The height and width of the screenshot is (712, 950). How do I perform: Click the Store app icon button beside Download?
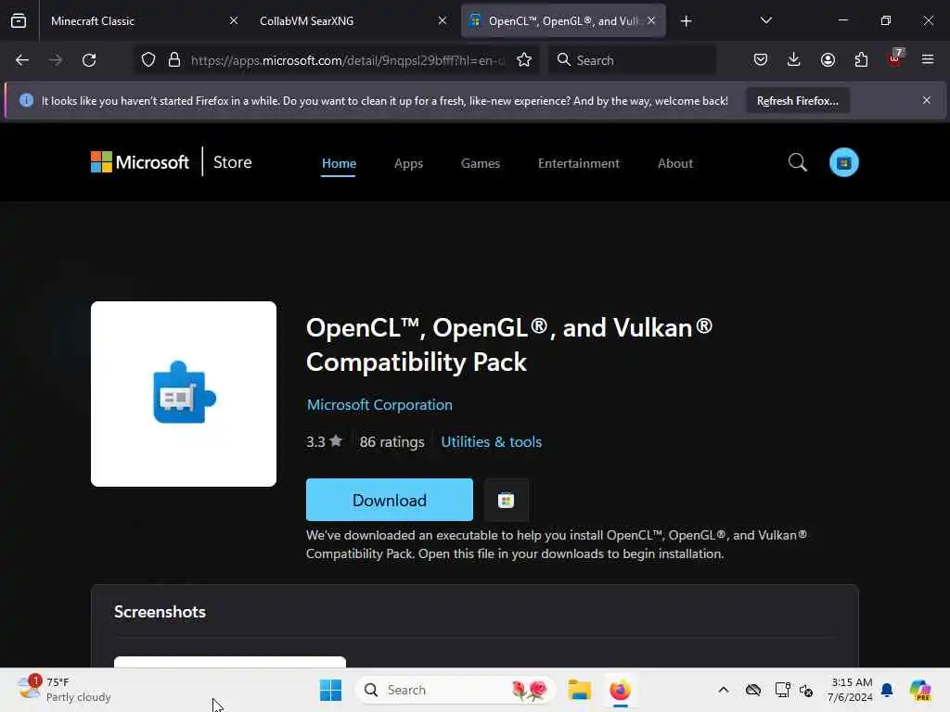click(507, 500)
